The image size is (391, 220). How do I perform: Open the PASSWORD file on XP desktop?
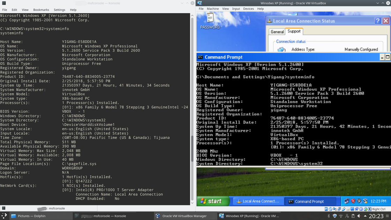210,21
